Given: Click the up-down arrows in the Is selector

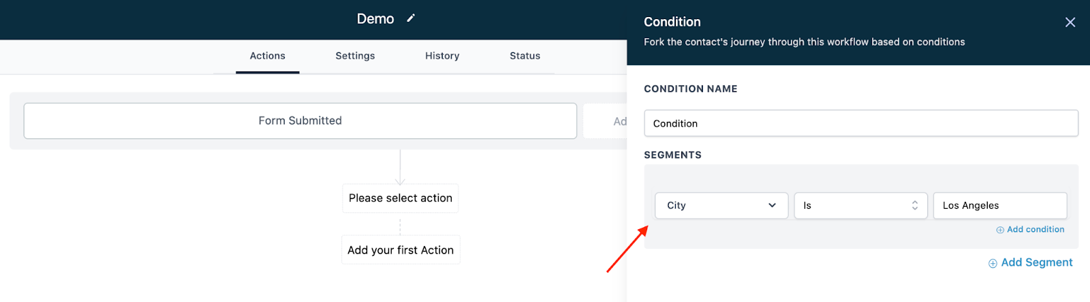Looking at the screenshot, I should (x=914, y=205).
